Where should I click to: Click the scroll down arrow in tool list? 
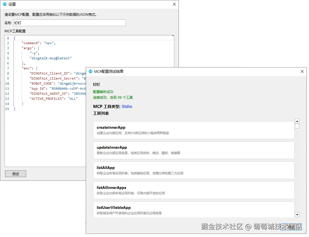(x=297, y=215)
